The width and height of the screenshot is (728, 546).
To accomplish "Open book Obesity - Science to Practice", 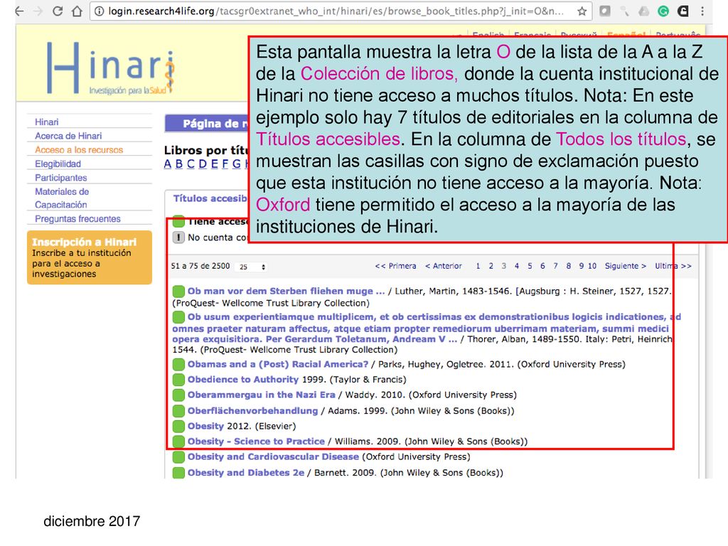I will pos(256,441).
